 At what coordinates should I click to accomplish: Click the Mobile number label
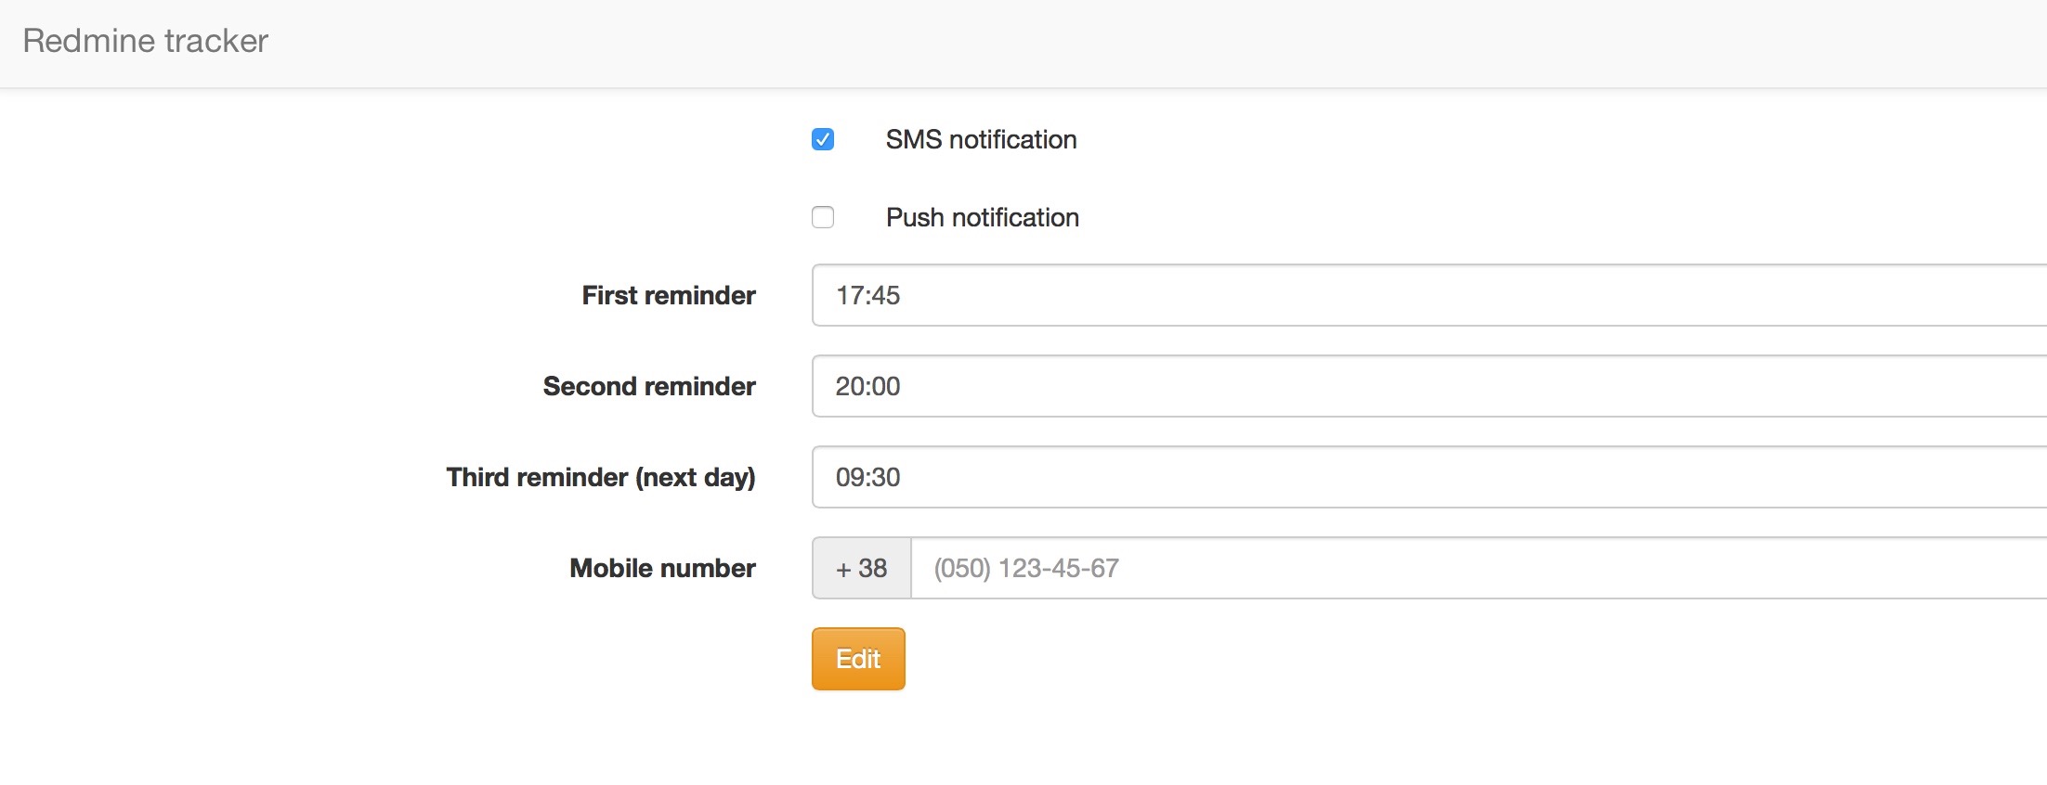click(x=662, y=568)
